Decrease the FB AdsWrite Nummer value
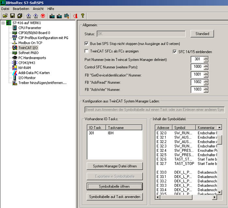The width and height of the screenshot is (228, 208). click(206, 91)
